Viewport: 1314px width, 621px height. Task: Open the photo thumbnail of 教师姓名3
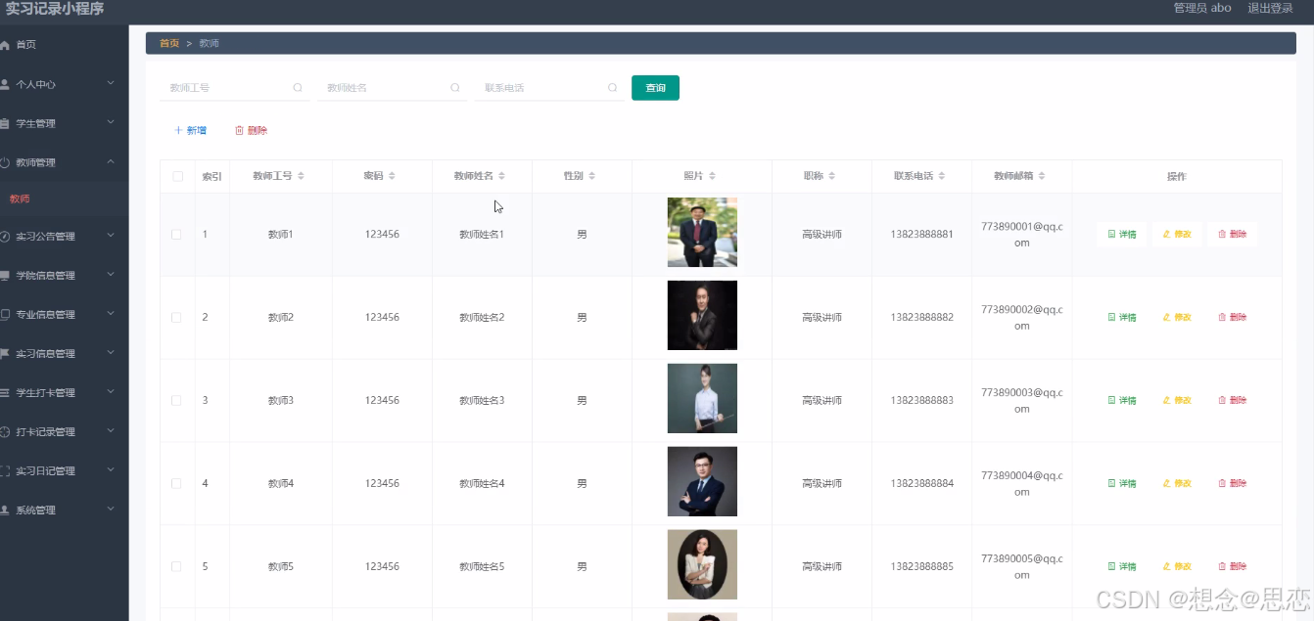coord(702,399)
